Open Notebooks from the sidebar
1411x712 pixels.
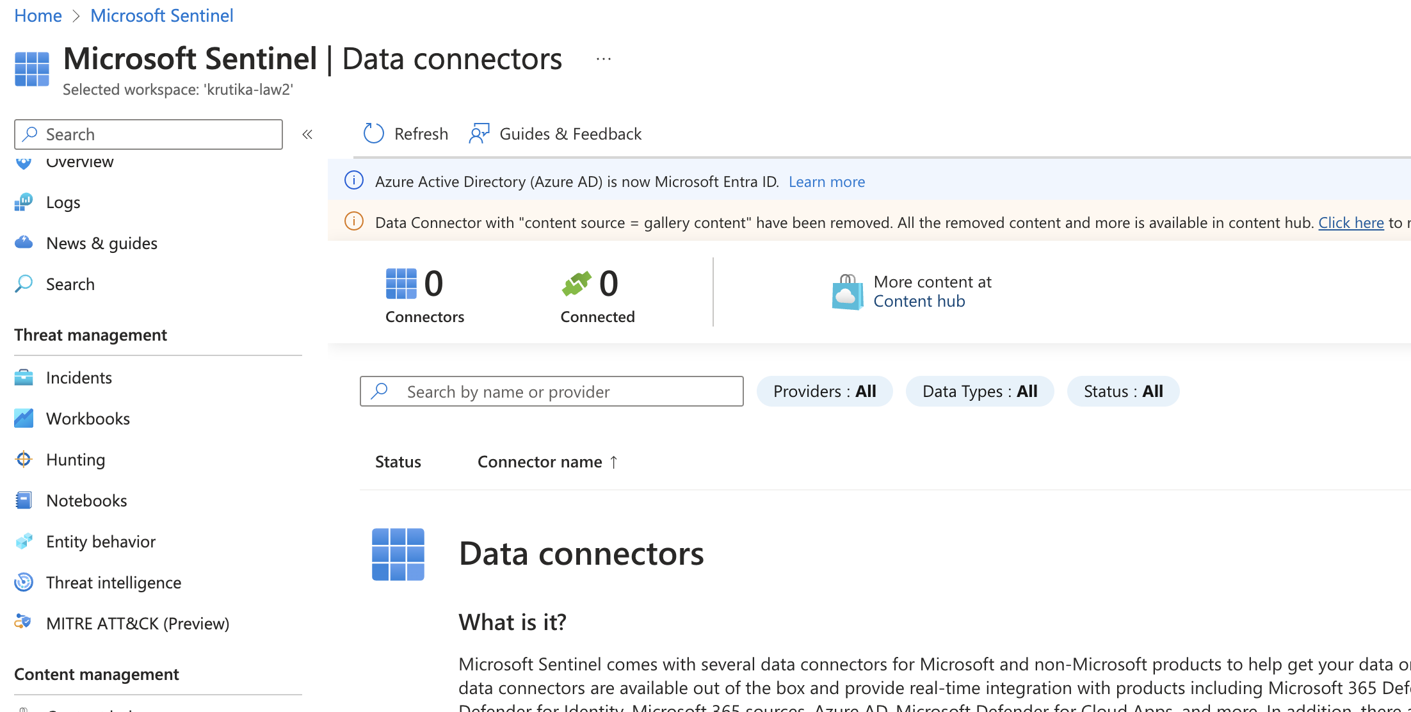[86, 500]
